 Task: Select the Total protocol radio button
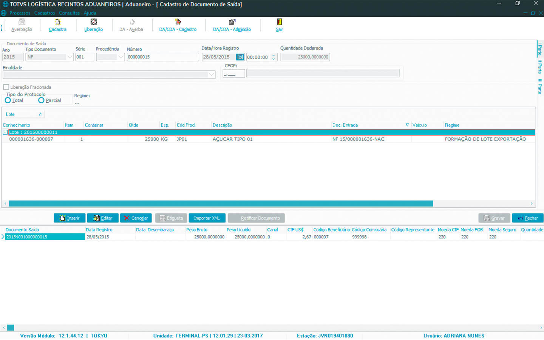8,100
